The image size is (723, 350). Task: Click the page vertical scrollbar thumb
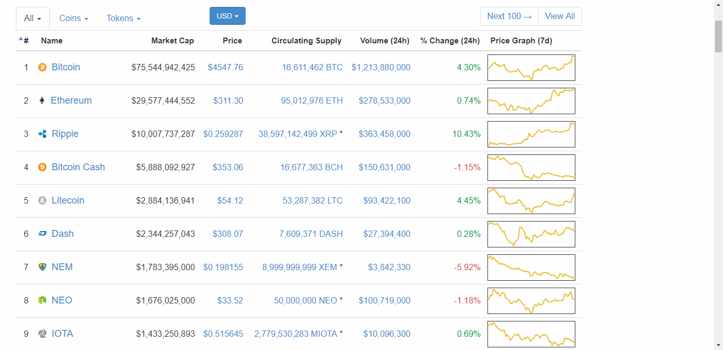click(718, 36)
